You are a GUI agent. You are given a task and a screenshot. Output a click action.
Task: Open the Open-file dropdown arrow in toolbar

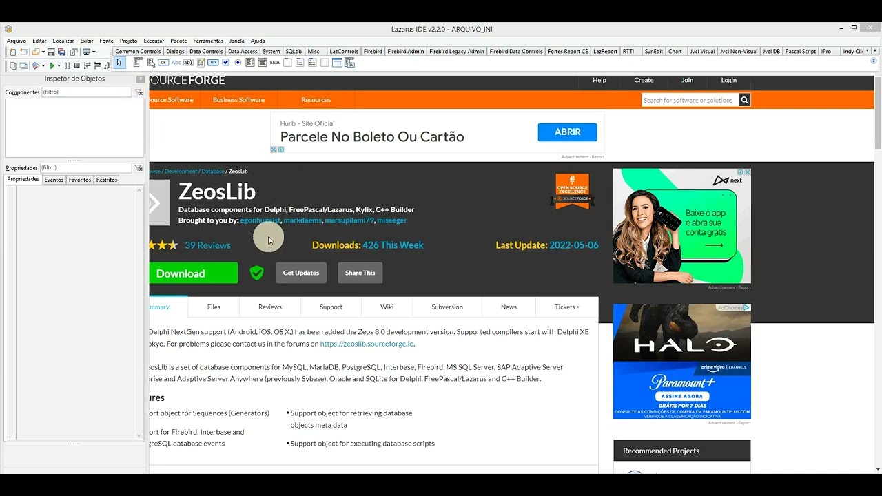coord(43,52)
